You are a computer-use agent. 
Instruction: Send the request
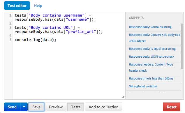[12, 107]
